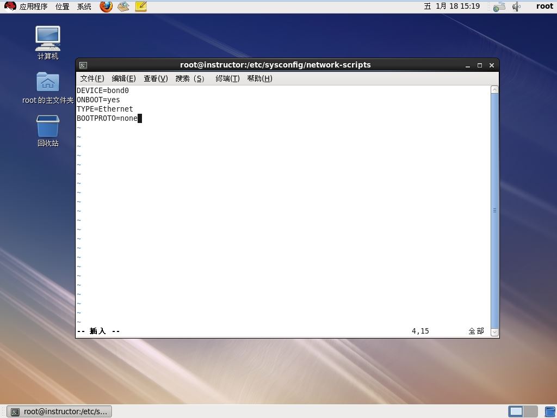Open the terminal 查看(V) menu
This screenshot has width=557, height=418.
tap(156, 78)
